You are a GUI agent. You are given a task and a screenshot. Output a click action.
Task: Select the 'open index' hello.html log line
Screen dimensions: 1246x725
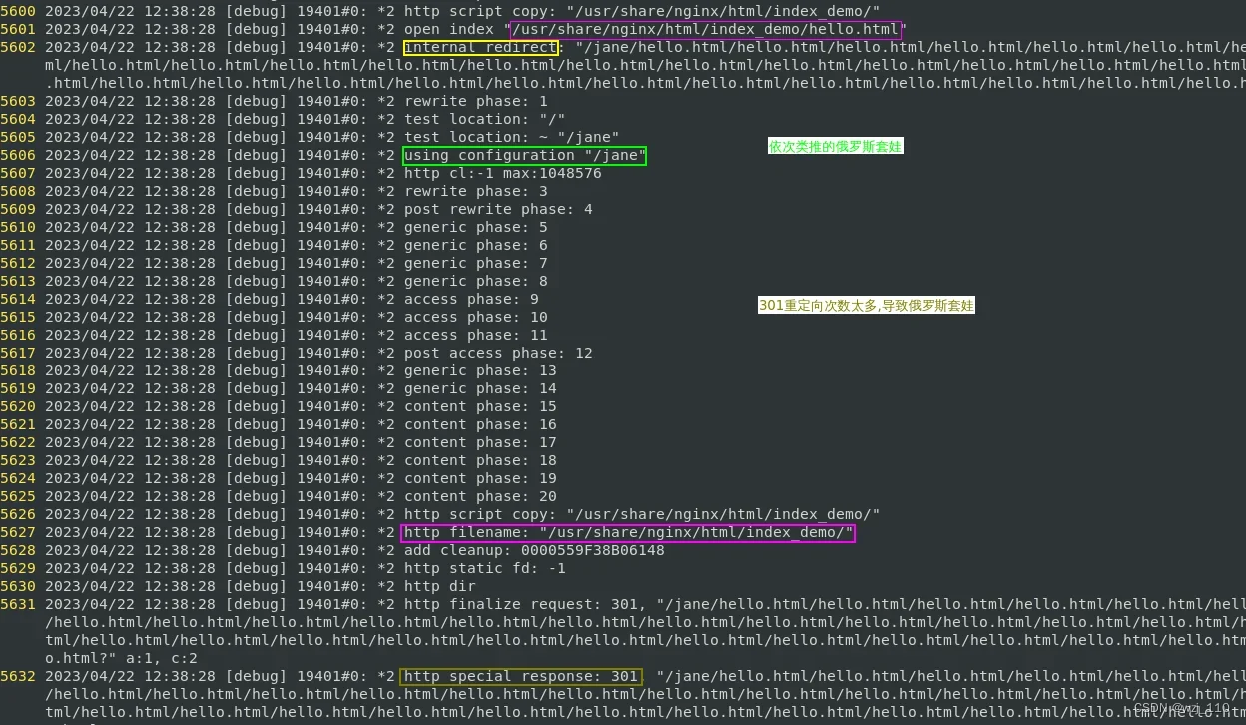[x=453, y=29]
